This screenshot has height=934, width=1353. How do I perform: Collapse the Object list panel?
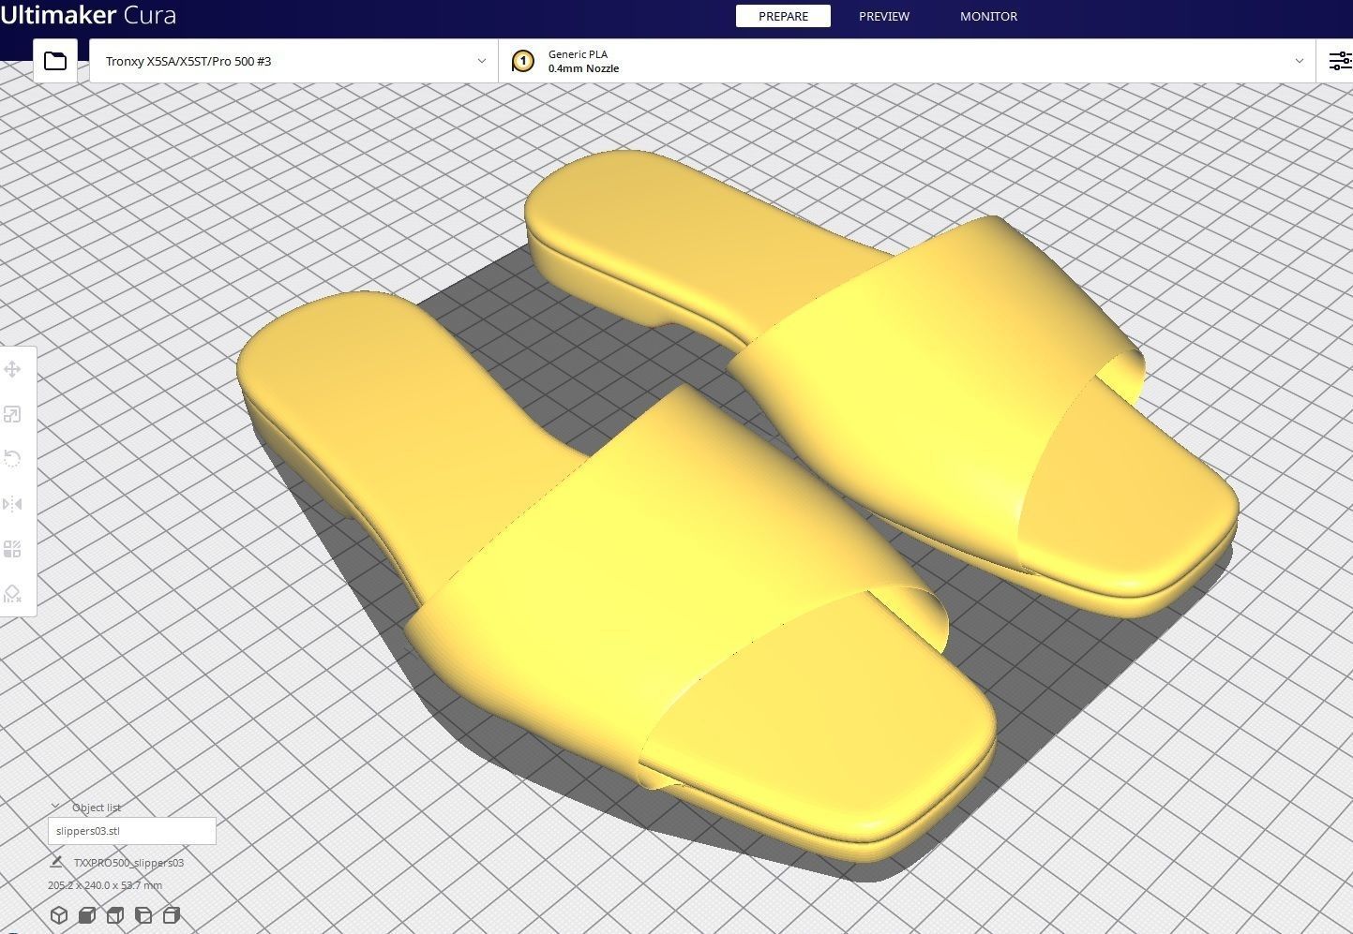point(56,807)
